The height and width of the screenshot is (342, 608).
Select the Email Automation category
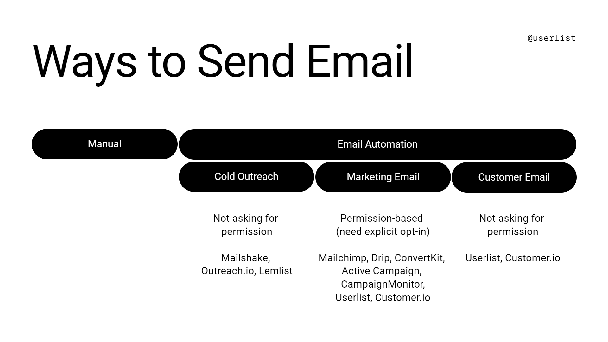377,144
